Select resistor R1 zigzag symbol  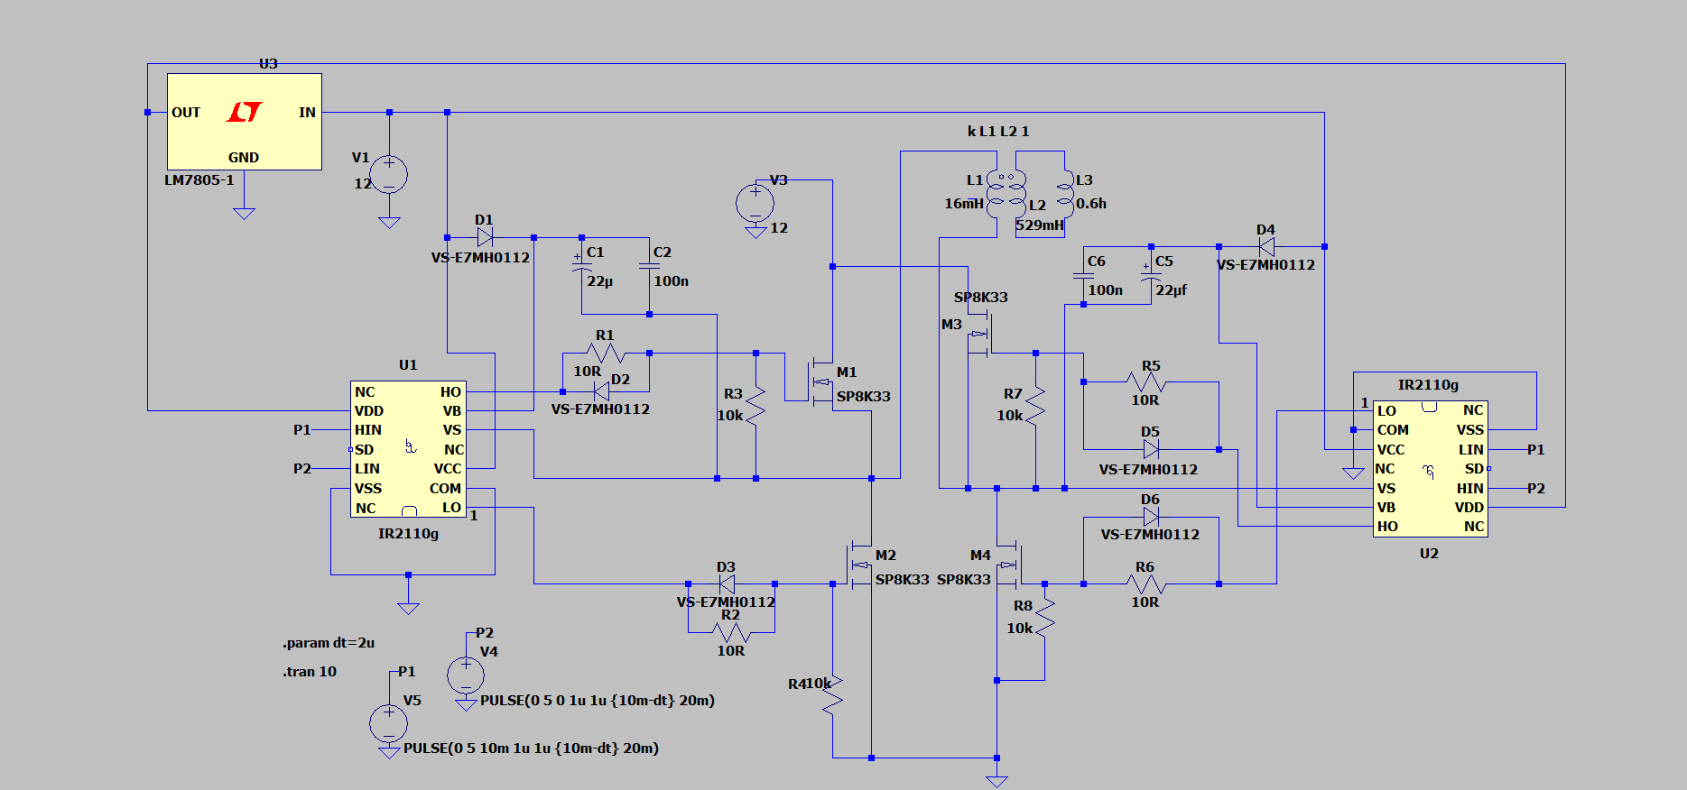(606, 353)
